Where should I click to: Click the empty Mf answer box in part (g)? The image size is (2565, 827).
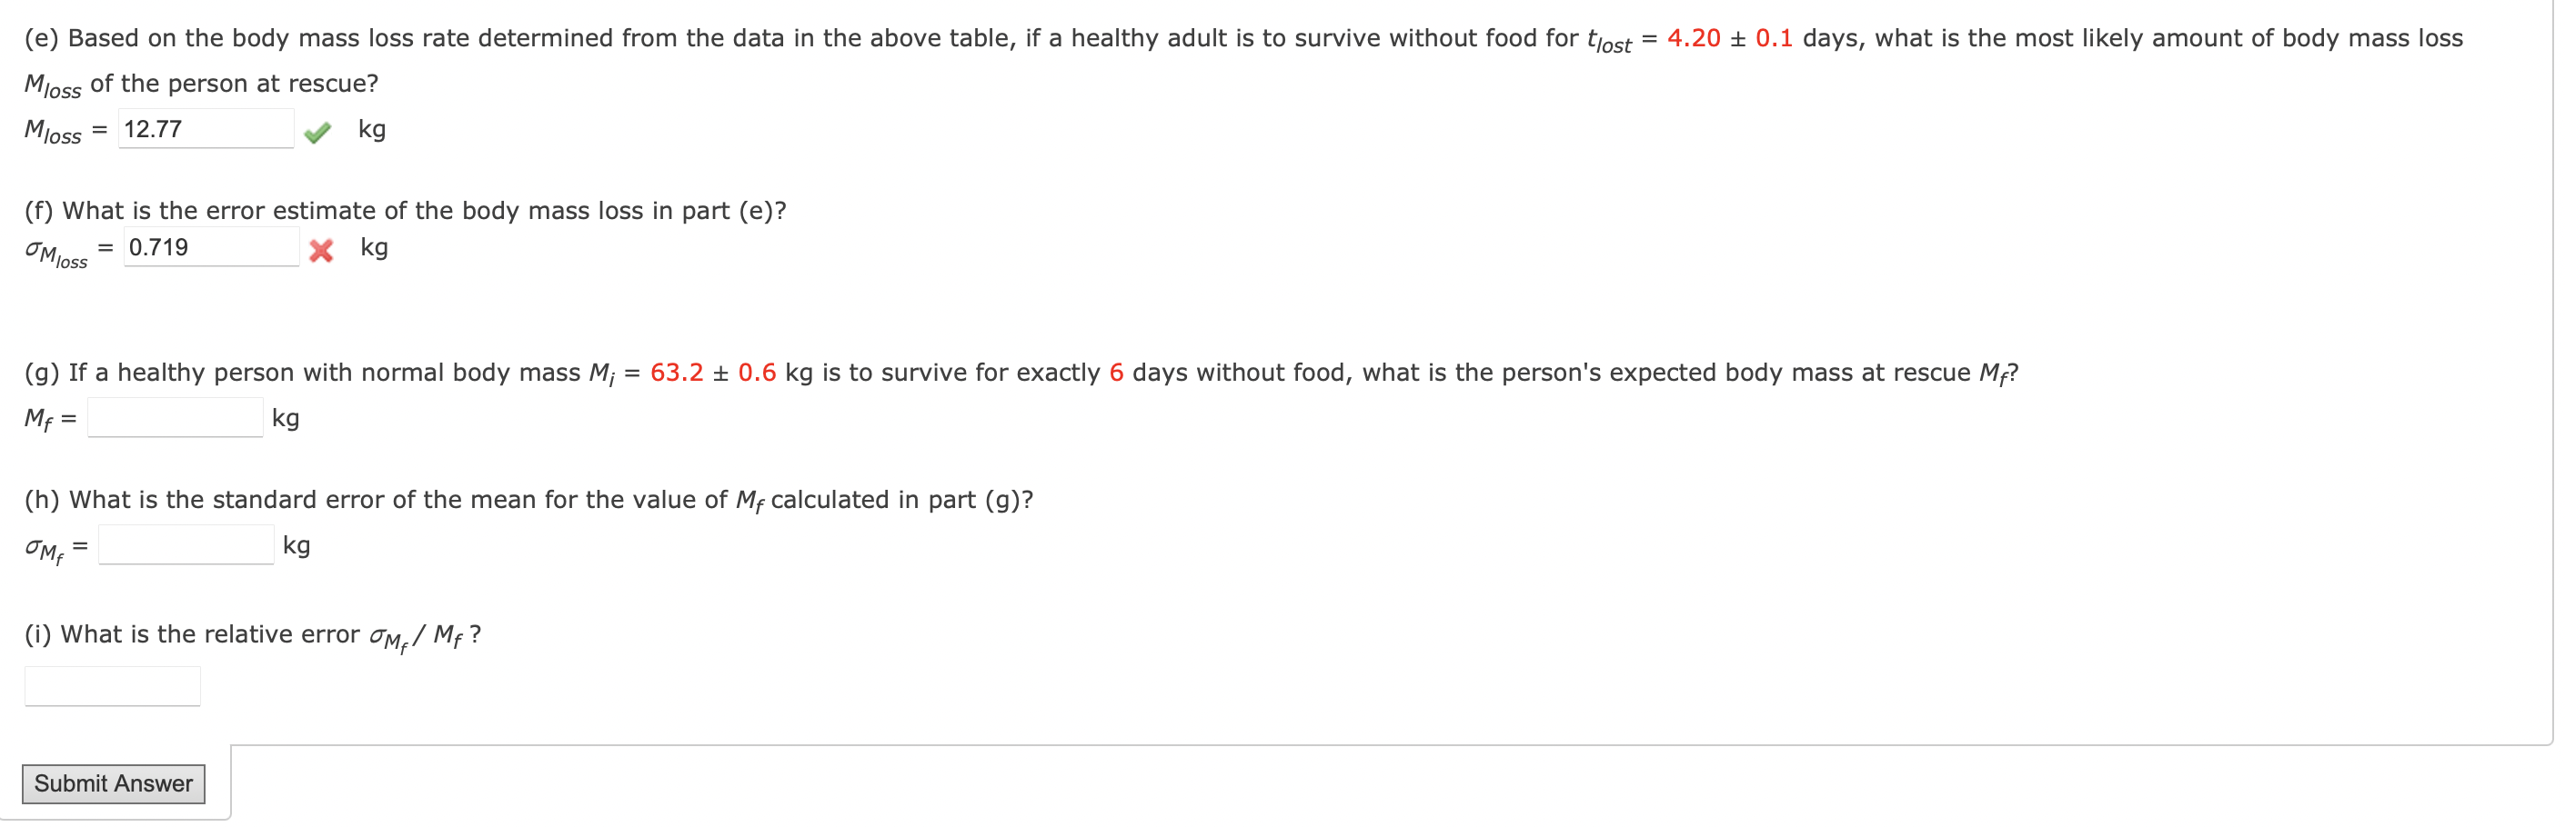175,417
